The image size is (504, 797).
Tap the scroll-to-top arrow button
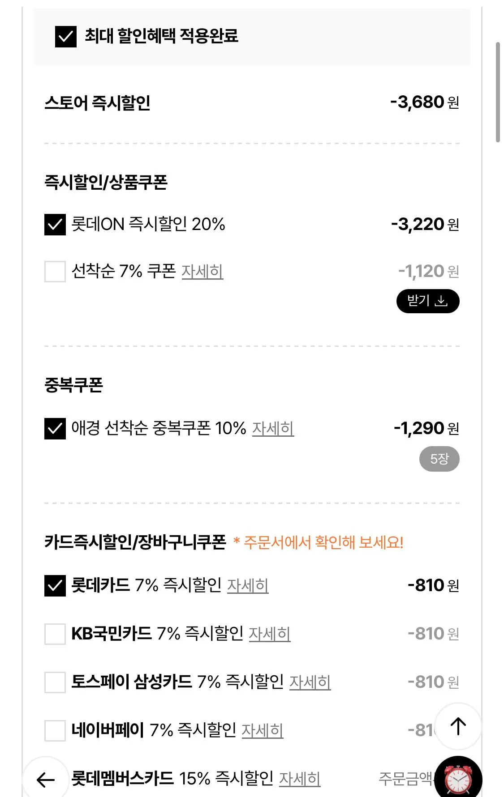point(458,726)
